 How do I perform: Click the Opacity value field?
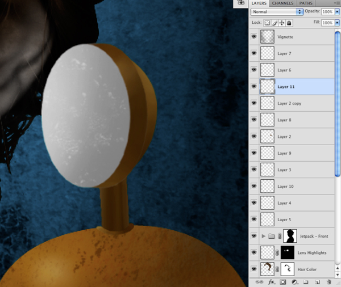point(327,11)
